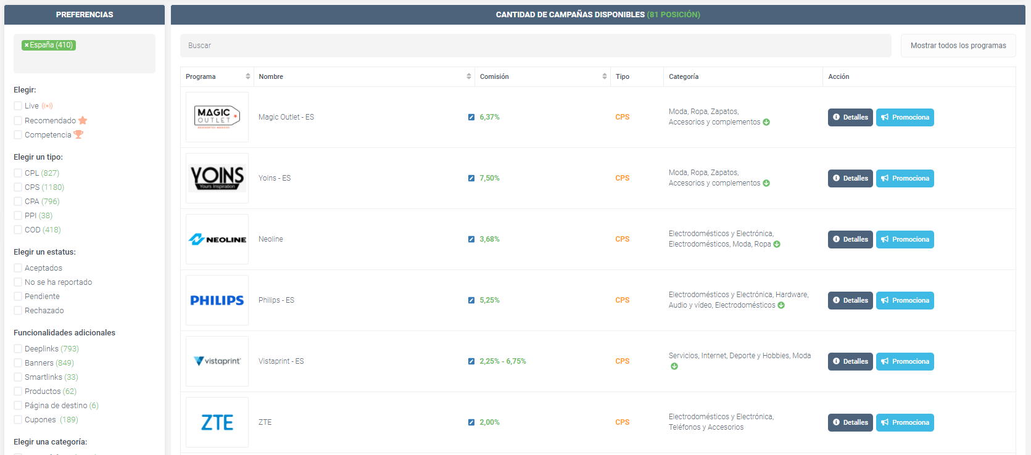This screenshot has height=455, width=1031.
Task: Click edit icon beside Philips 5,25% commission
Action: [x=471, y=300]
